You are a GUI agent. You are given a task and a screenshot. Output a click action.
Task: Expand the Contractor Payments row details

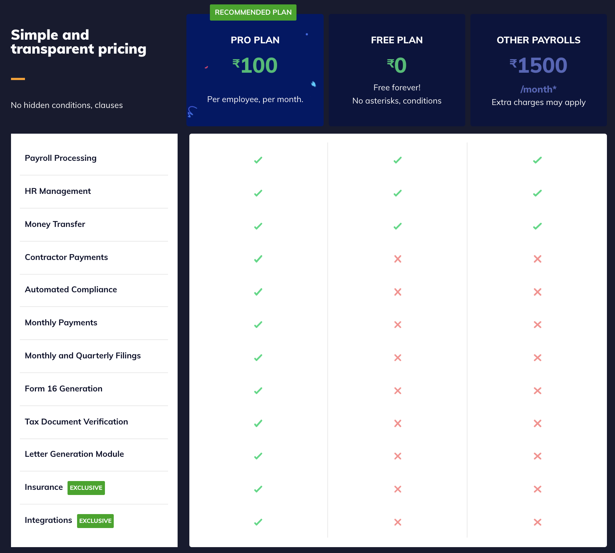coord(66,257)
